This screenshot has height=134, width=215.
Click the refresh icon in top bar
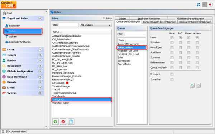199,5
